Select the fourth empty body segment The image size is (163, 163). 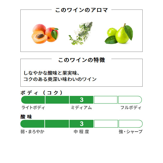click(x=106, y=100)
